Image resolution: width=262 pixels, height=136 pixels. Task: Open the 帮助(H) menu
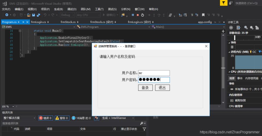(153, 9)
